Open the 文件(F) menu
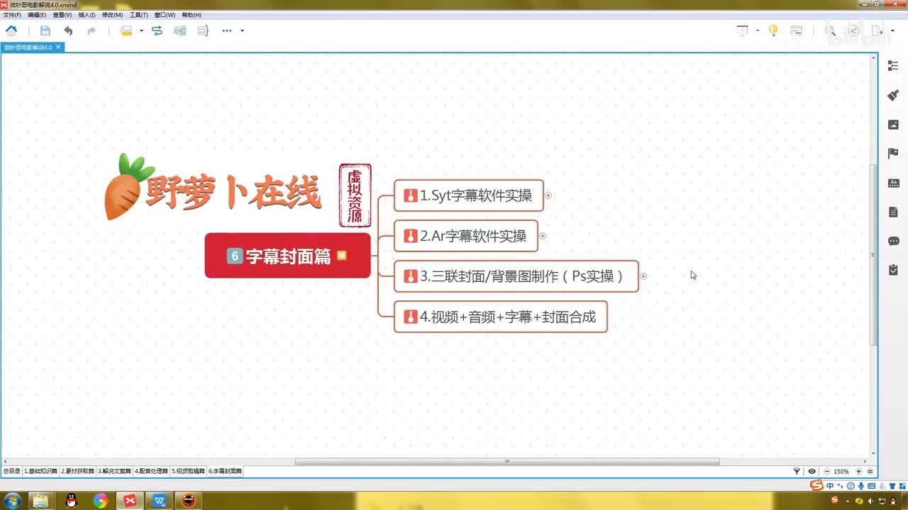The width and height of the screenshot is (908, 510). (x=12, y=15)
